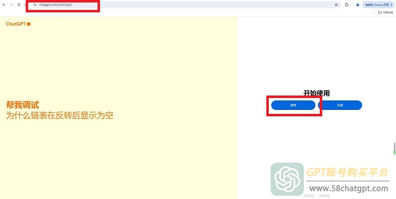This screenshot has height=199, width=396.
Task: Click the vertical scrollbar on right edge
Action: [395, 149]
